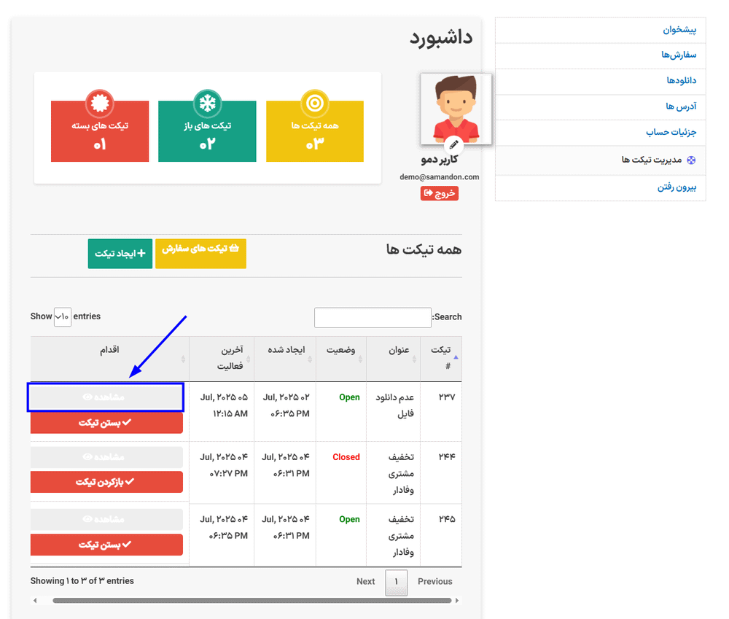Click the Previous pagination link
This screenshot has height=619, width=729.
(x=434, y=581)
